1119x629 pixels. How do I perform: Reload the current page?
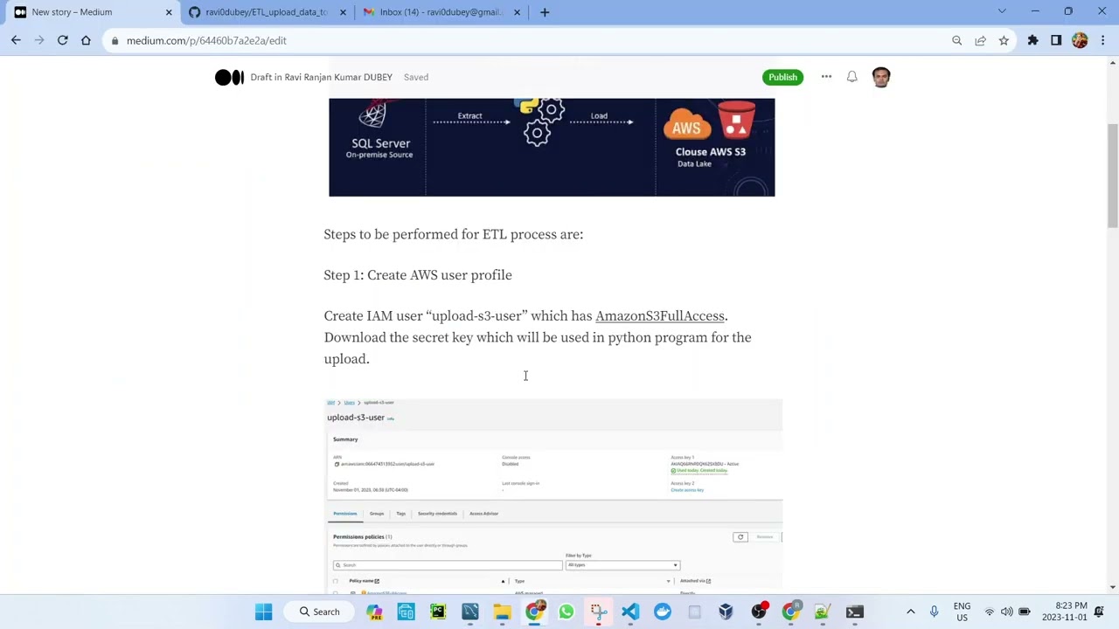62,40
